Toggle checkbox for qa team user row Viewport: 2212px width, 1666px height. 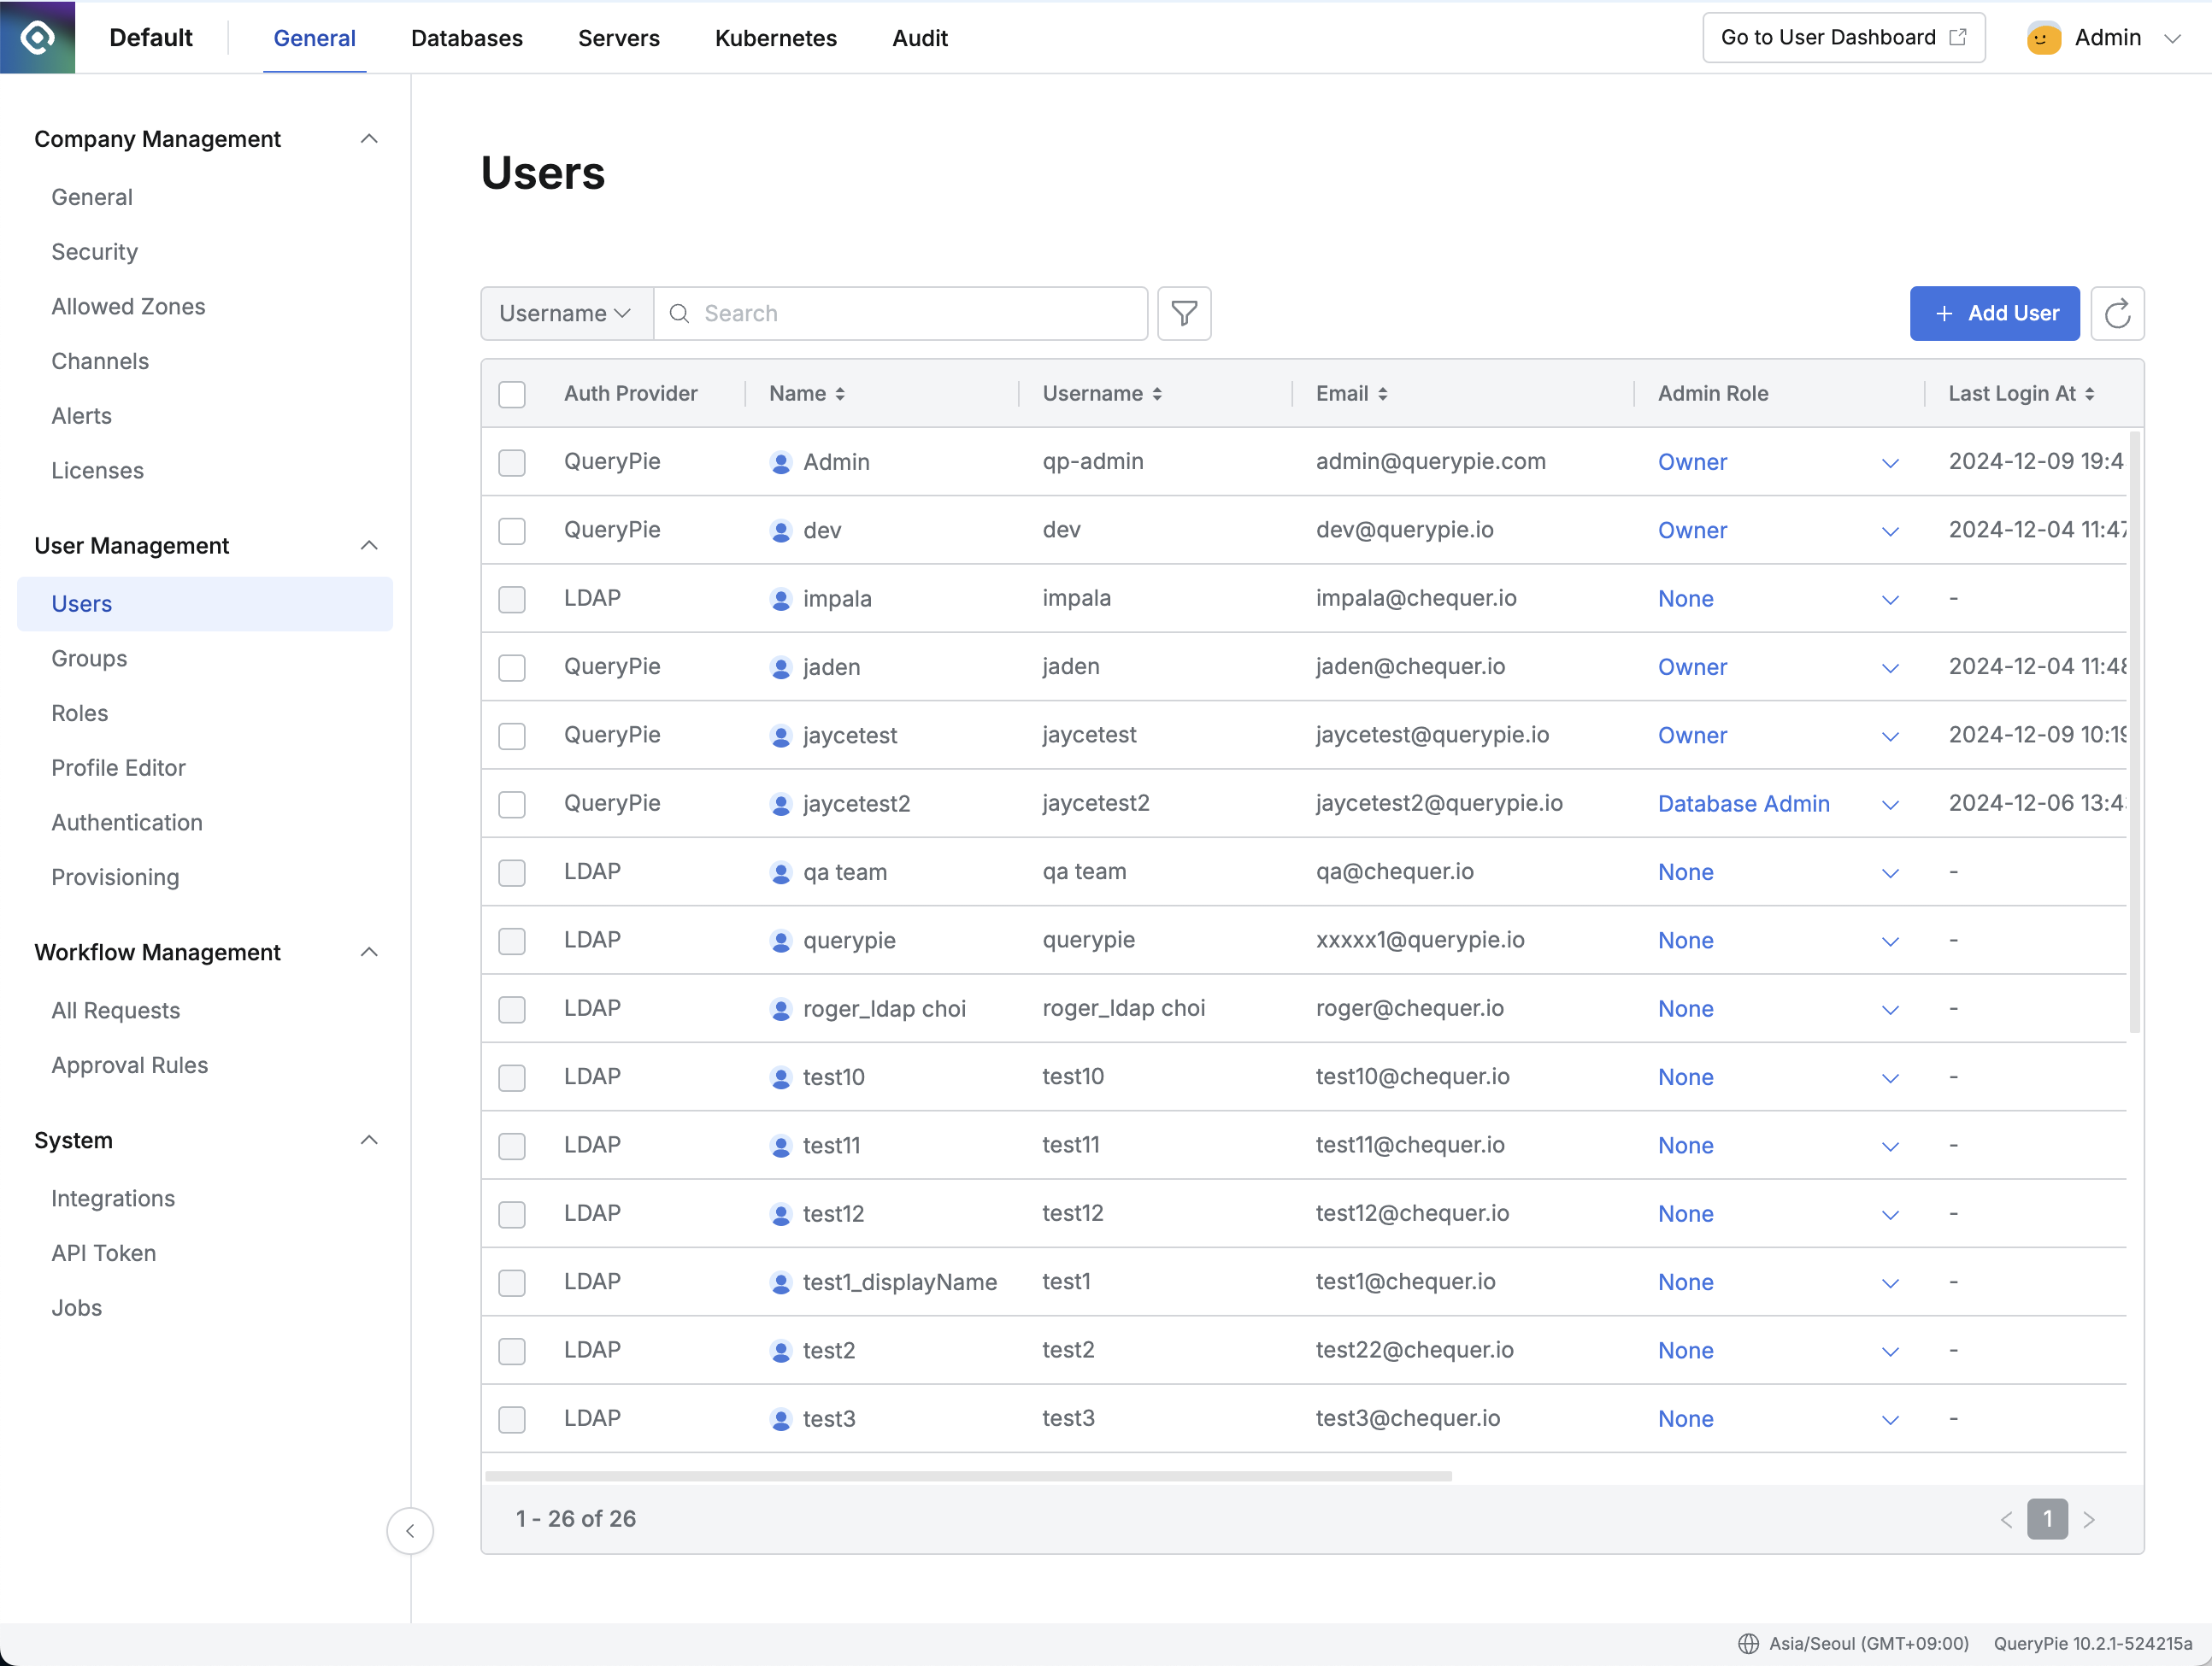(515, 871)
